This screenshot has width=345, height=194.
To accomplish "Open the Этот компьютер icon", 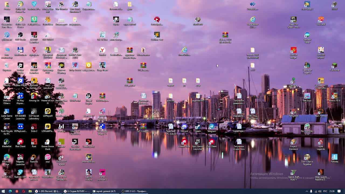I will [x=7, y=53].
